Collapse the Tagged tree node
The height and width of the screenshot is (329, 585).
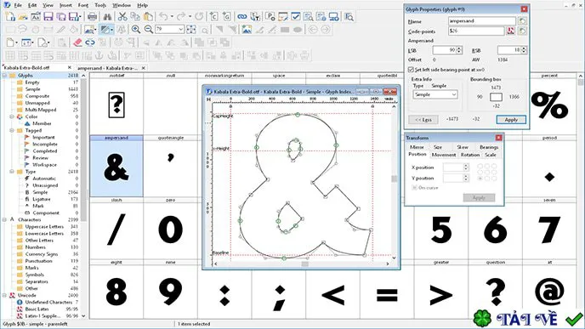coord(12,131)
